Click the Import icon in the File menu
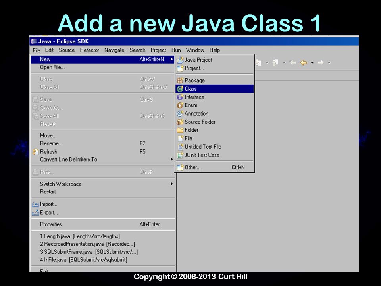381x286 pixels. tap(35, 204)
